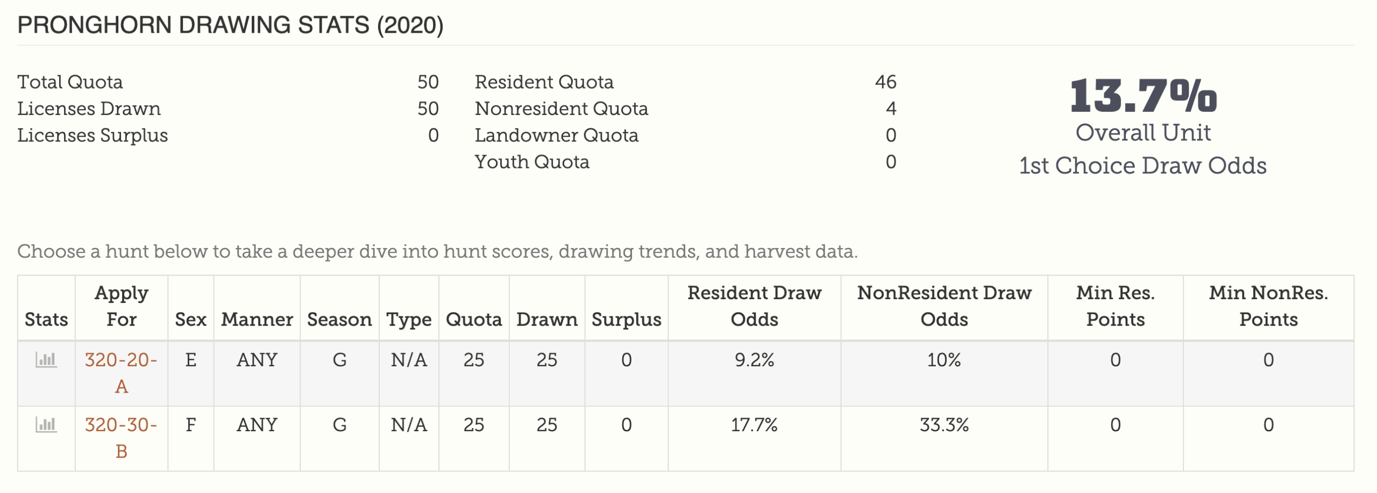1377x493 pixels.
Task: Click the Stats column header
Action: 46,320
